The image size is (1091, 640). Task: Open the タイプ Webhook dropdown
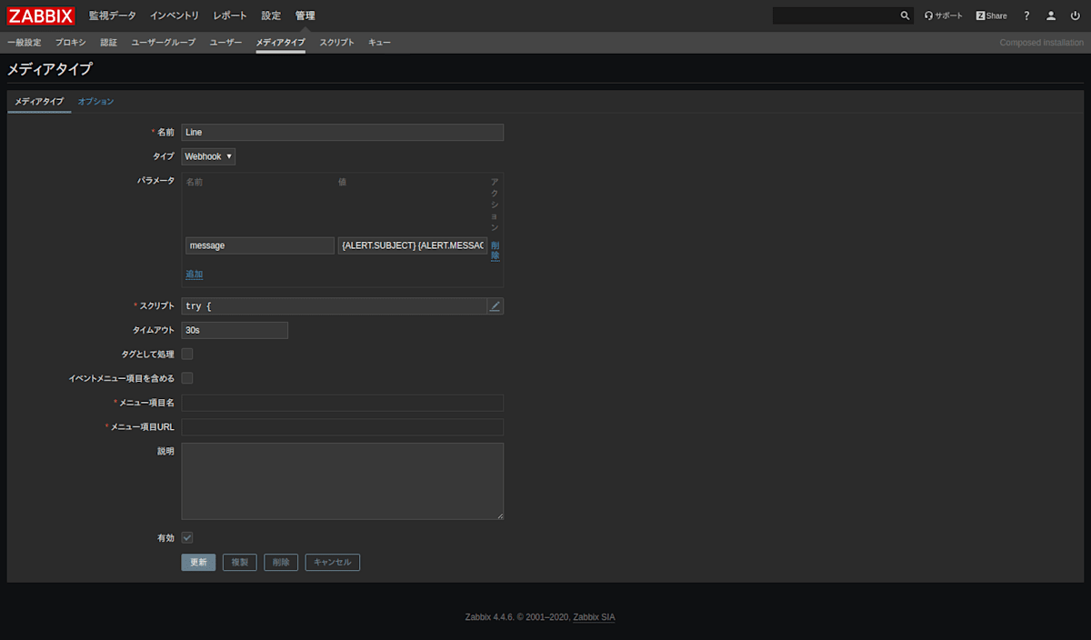[x=208, y=156]
